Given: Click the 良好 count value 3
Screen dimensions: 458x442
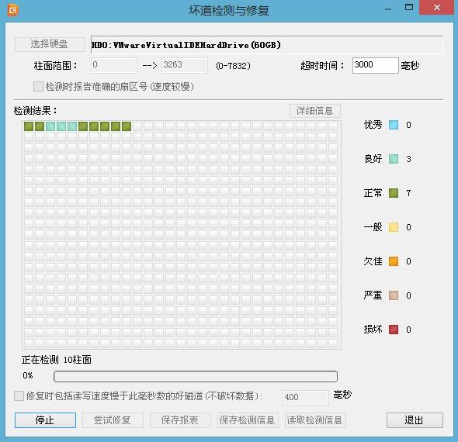Looking at the screenshot, I should coord(408,159).
